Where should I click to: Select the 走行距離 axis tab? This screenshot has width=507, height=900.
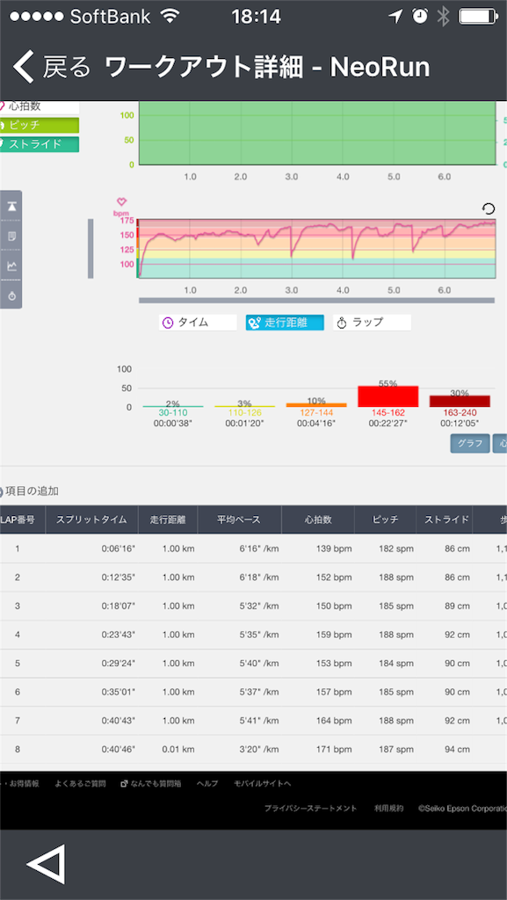(x=285, y=323)
